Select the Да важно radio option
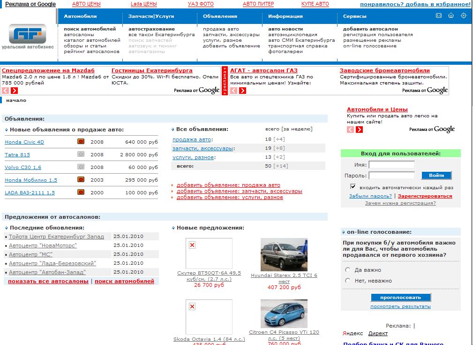Viewport: 473px width, 345px height. point(347,270)
